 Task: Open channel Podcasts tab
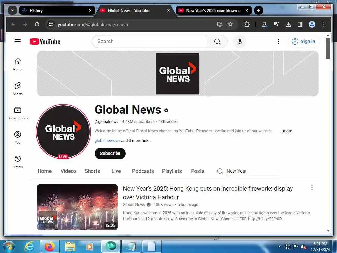click(143, 171)
